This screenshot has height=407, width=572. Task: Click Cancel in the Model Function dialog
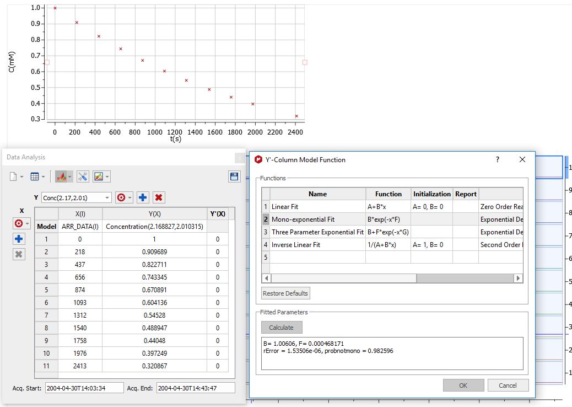[508, 385]
